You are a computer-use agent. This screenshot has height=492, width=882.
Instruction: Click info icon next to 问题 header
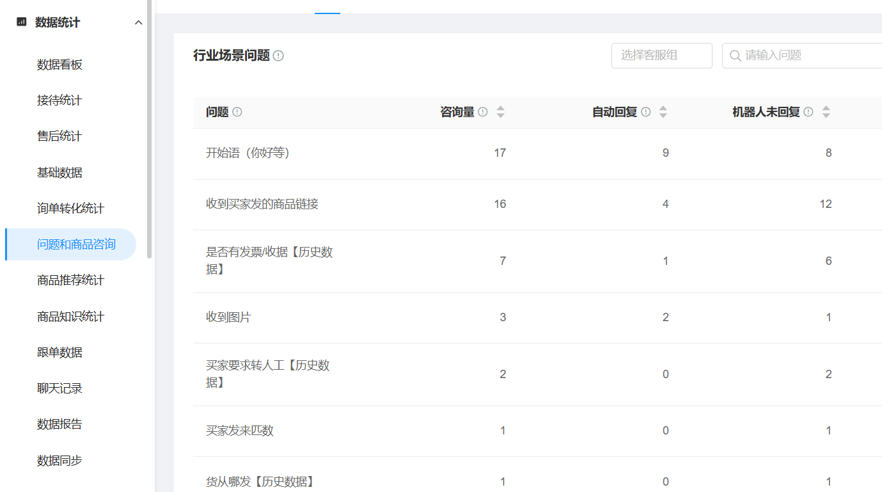pyautogui.click(x=237, y=112)
